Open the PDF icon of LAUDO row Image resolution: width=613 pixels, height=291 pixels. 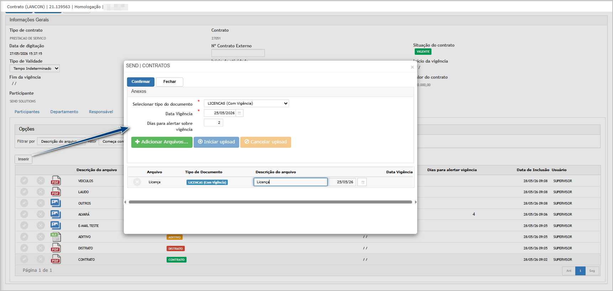pos(56,192)
